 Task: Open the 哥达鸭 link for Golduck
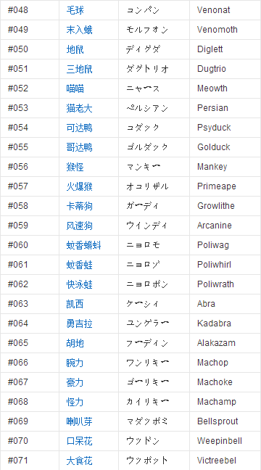(x=80, y=147)
